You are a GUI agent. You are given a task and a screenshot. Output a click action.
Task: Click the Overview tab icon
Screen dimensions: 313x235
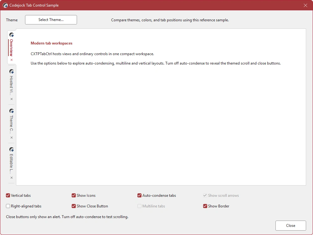pos(12,35)
